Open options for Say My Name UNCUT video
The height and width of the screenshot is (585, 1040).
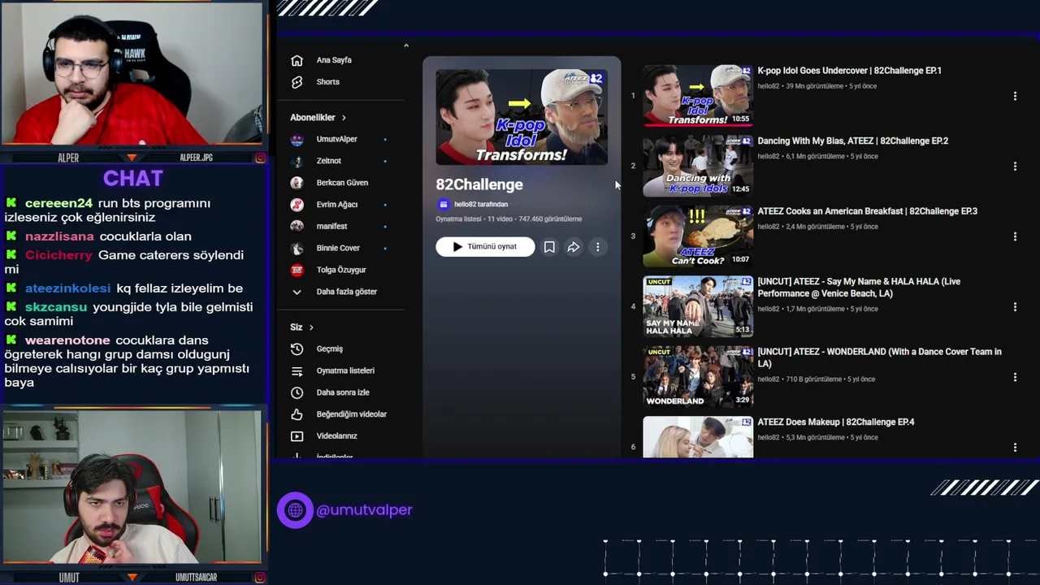(x=1015, y=307)
